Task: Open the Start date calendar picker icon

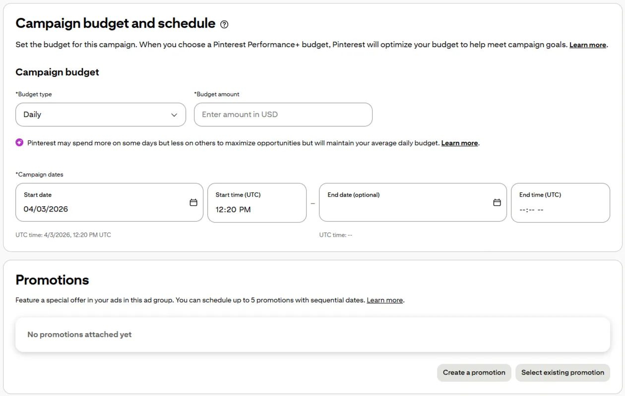Action: pos(193,203)
